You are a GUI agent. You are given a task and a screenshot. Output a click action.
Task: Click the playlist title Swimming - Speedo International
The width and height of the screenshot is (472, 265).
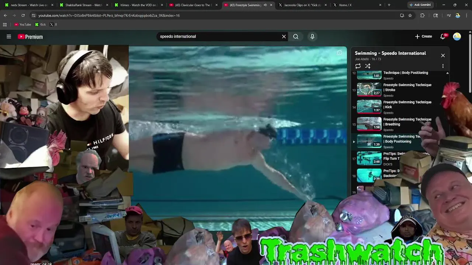click(390, 53)
